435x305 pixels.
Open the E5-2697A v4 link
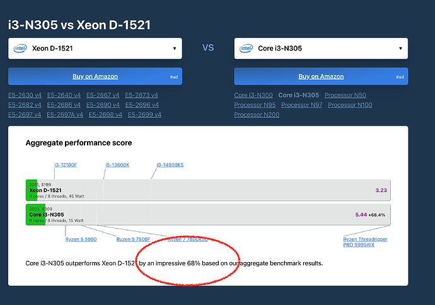coord(65,115)
